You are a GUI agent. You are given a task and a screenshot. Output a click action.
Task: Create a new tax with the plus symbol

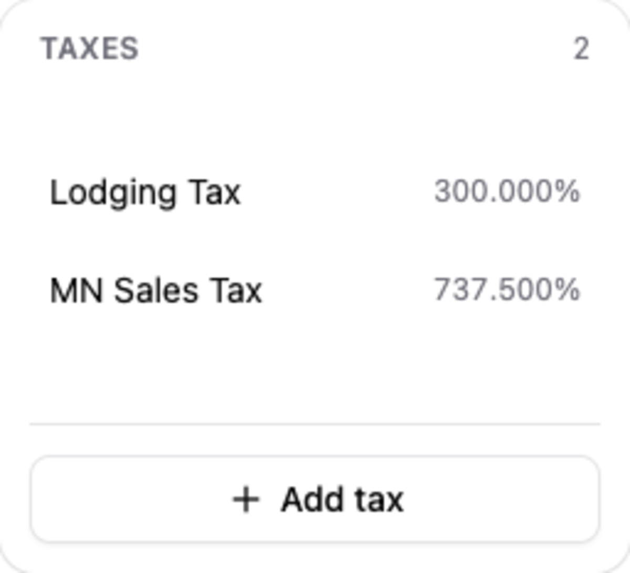246,500
